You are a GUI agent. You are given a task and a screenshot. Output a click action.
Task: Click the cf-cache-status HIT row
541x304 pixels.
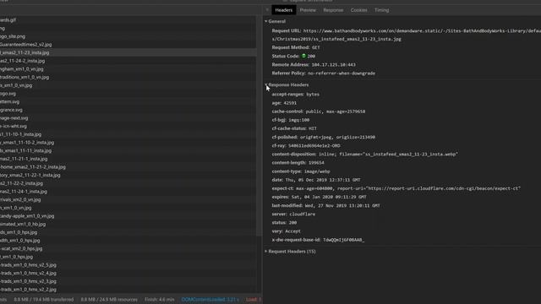(294, 128)
